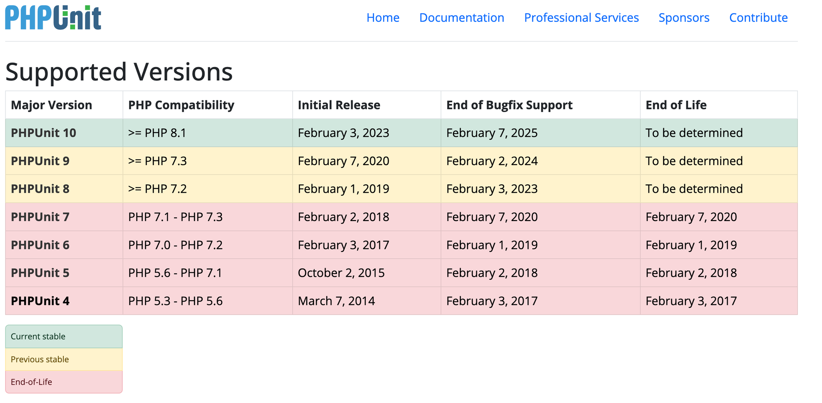
Task: Click the PHPUnit 8 version cell
Action: coord(40,189)
